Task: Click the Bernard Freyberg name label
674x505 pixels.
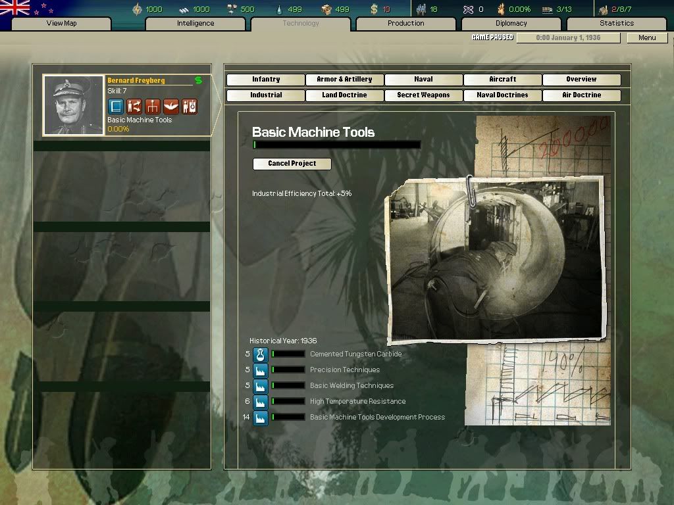Action: [136, 80]
